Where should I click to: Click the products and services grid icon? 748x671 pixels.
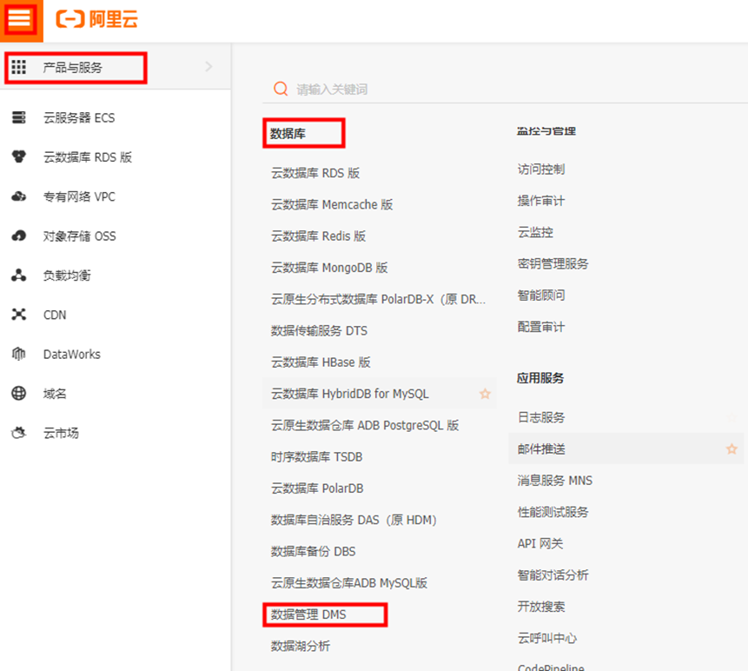[x=18, y=67]
